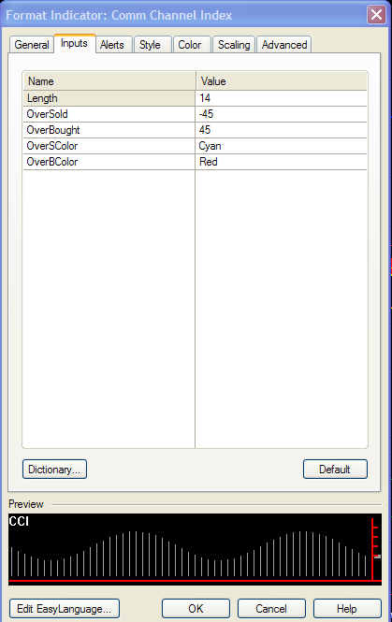Select the OverBought input name
This screenshot has width=392, height=622.
(x=109, y=130)
